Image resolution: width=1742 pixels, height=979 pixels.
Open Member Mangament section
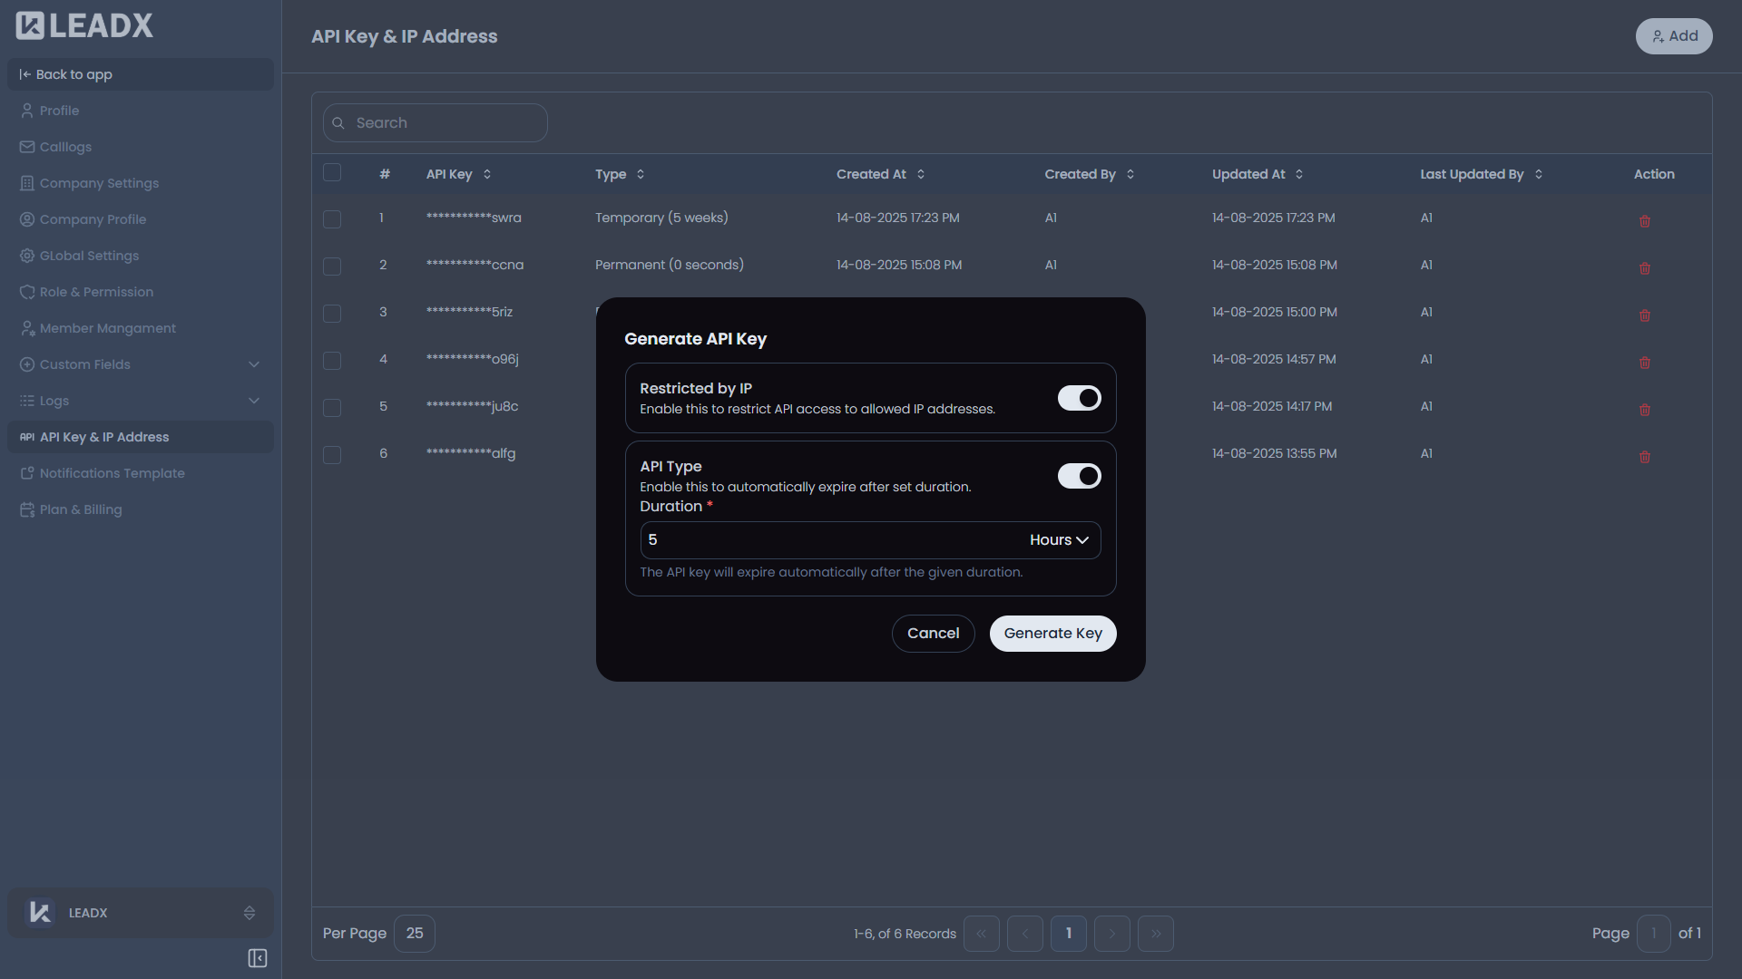tap(107, 327)
